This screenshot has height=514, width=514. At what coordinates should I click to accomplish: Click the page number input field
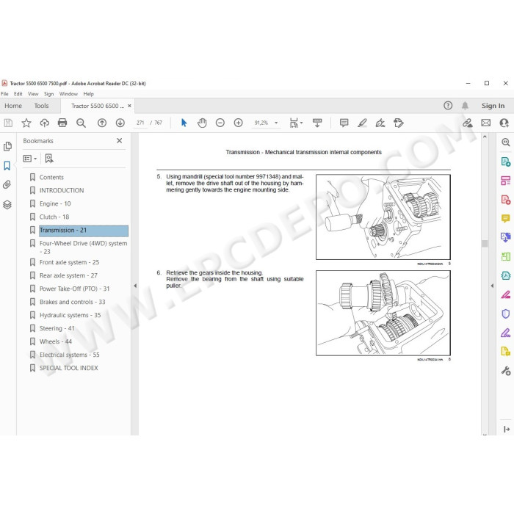(140, 123)
